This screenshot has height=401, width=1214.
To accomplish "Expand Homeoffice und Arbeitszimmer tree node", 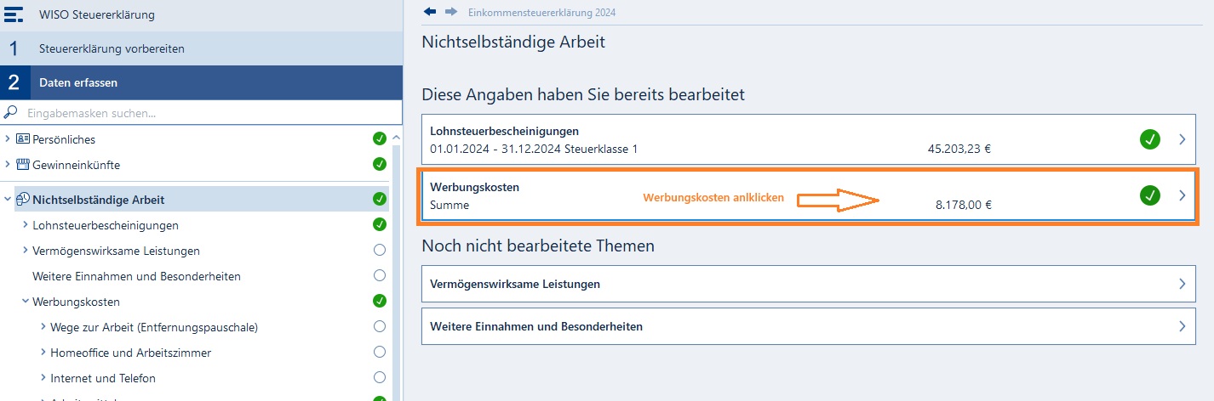I will pyautogui.click(x=43, y=352).
